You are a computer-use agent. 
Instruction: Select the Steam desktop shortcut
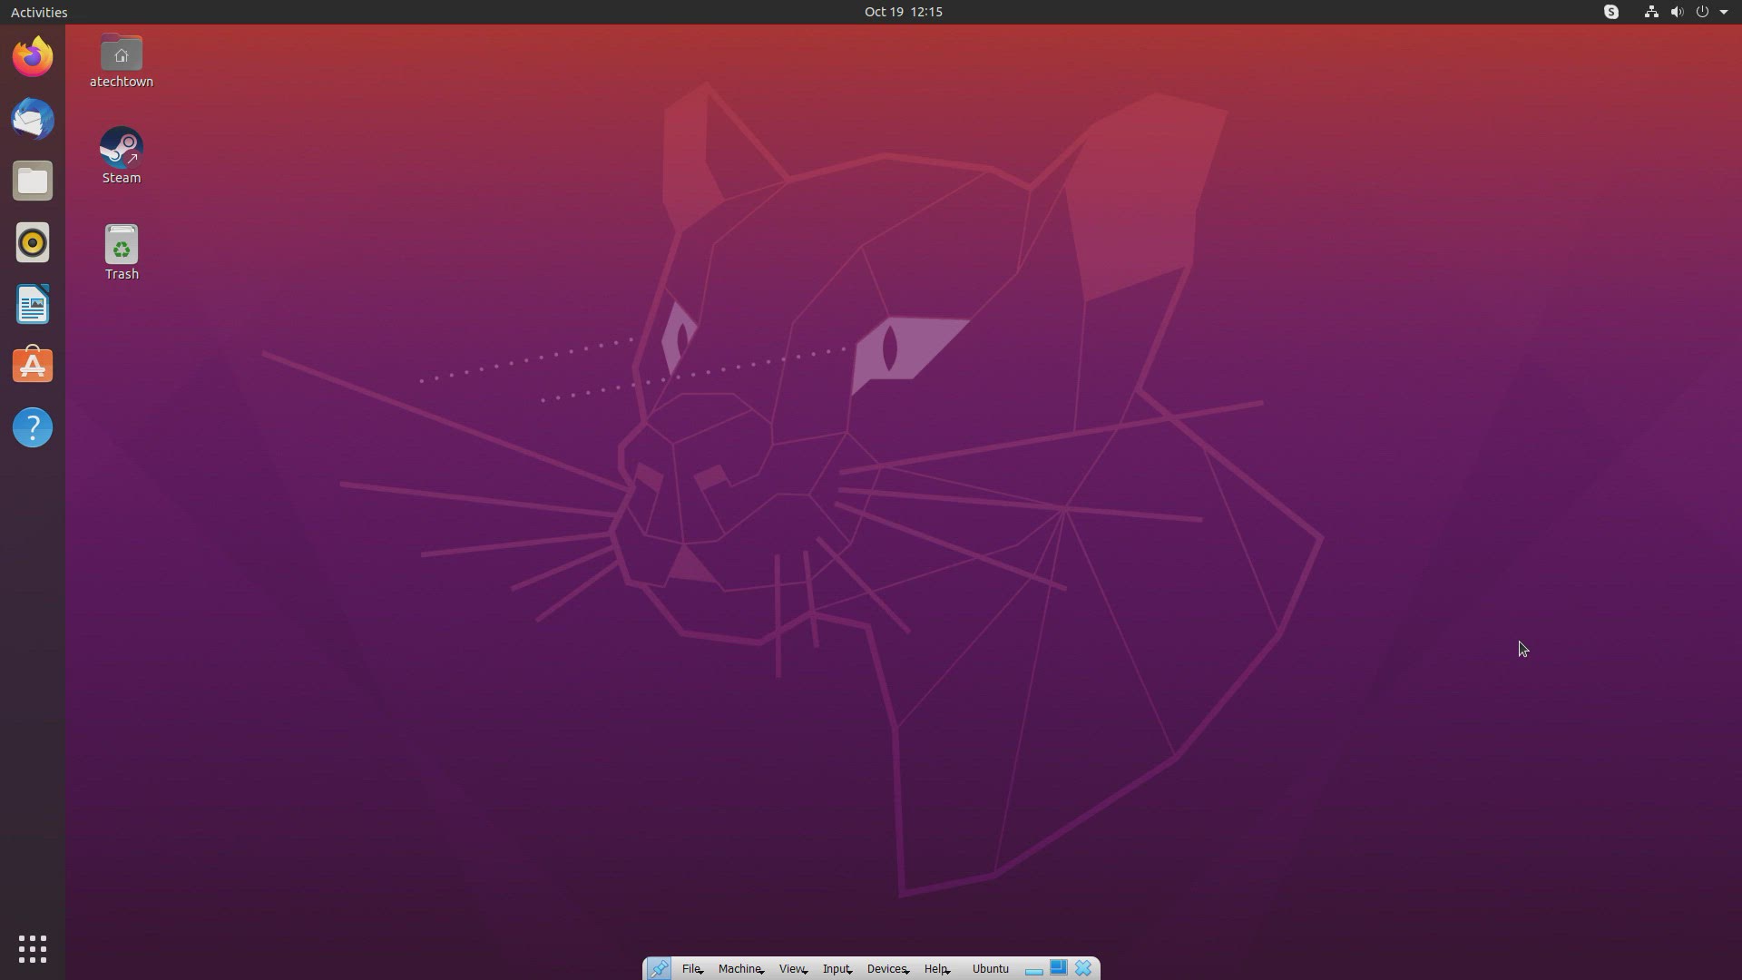(x=121, y=155)
